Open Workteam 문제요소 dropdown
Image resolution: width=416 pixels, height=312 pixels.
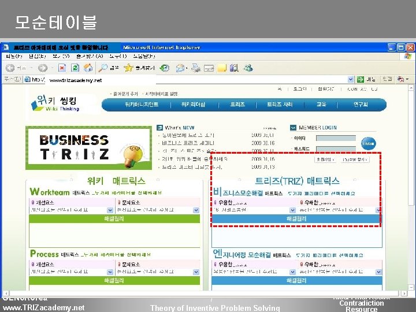[x=196, y=210]
